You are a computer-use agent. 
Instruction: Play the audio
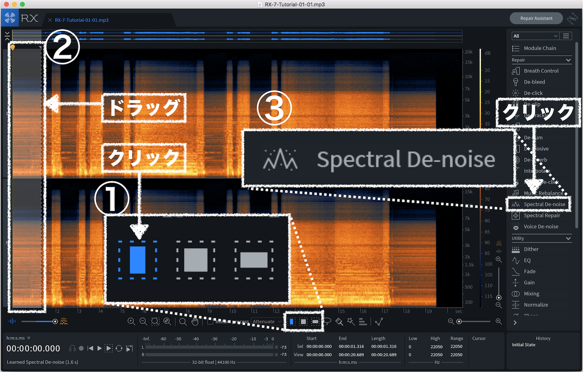click(99, 348)
